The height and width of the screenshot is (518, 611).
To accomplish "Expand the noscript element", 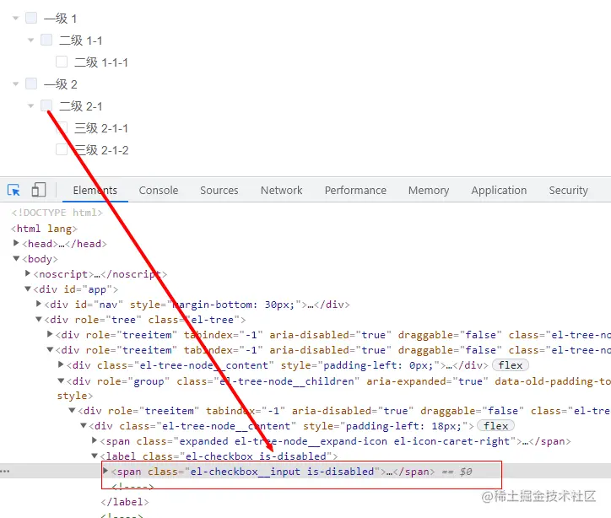I will (x=28, y=273).
